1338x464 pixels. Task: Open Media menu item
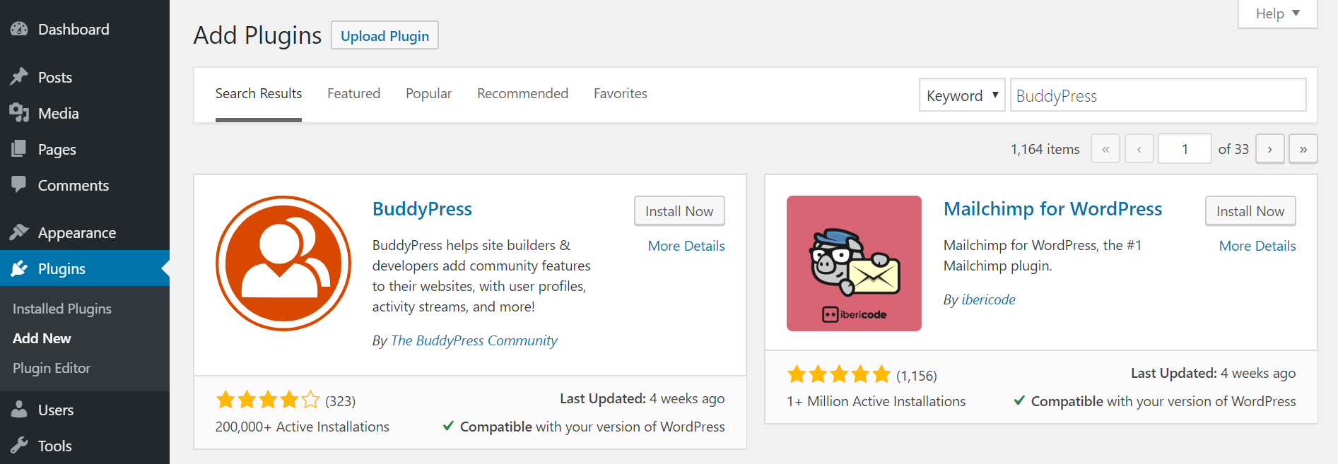tap(85, 113)
